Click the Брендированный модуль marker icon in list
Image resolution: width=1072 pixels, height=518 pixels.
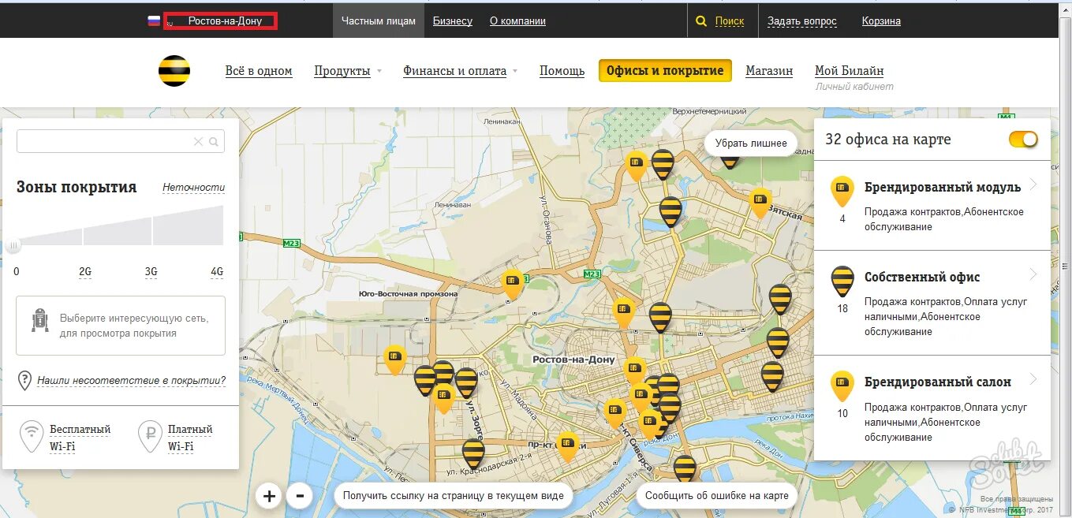[x=842, y=192]
